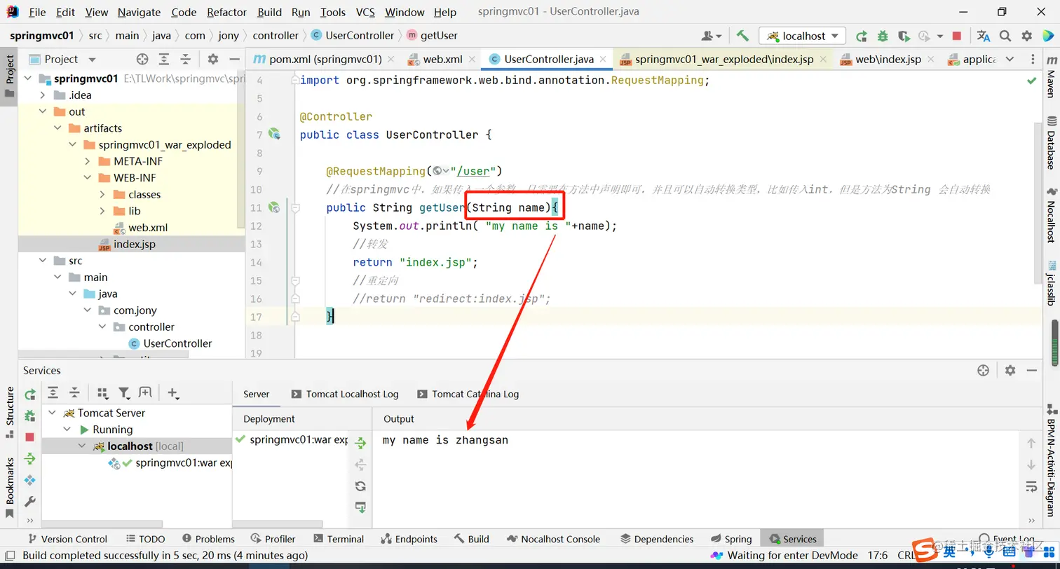Viewport: 1060px width, 569px height.
Task: Switch to the web\index.jsp editor tab
Action: 888,60
